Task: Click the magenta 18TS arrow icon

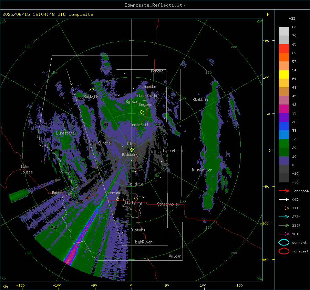Action: pos(284,234)
